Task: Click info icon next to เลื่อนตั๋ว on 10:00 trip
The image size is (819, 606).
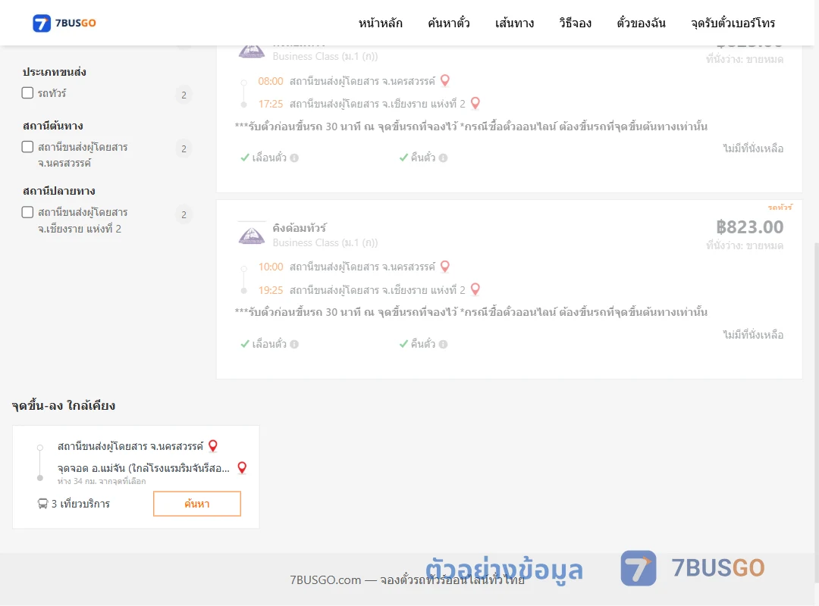Action: pyautogui.click(x=294, y=344)
